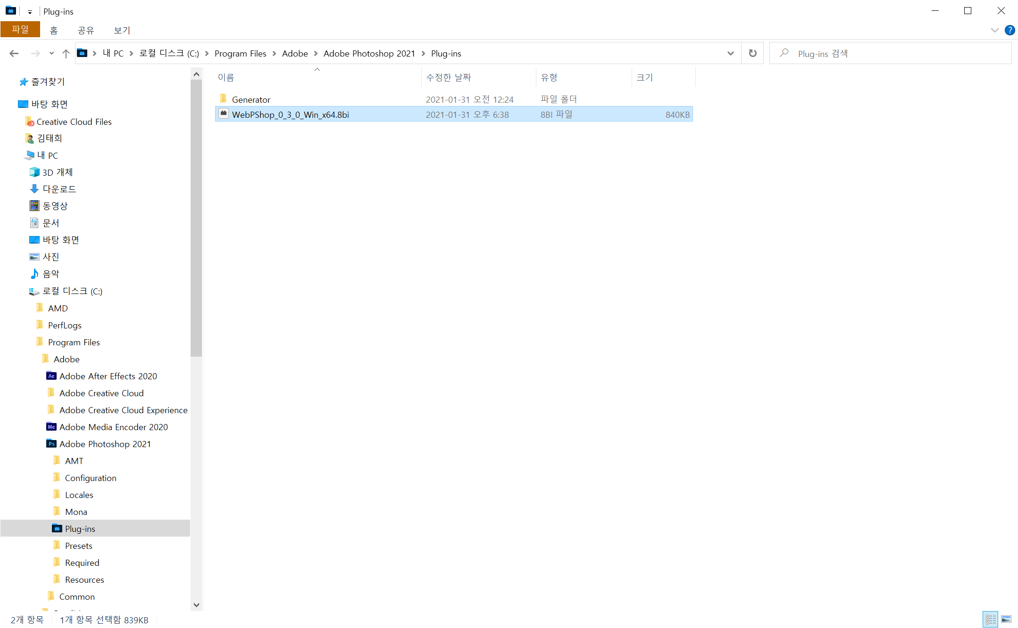Select the Creative Cloud Files tree item
Screen dimensions: 1018x628
click(74, 122)
